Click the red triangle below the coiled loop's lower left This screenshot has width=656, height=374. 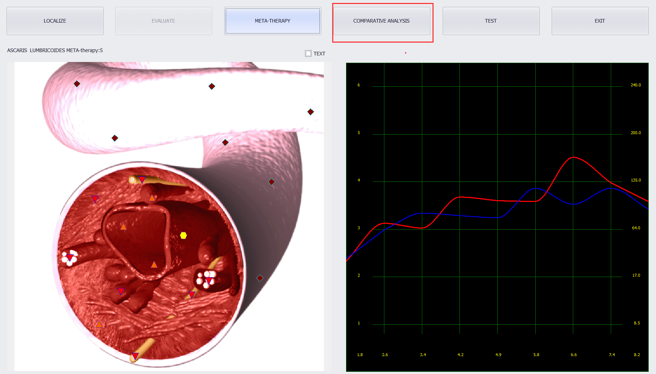pos(121,291)
